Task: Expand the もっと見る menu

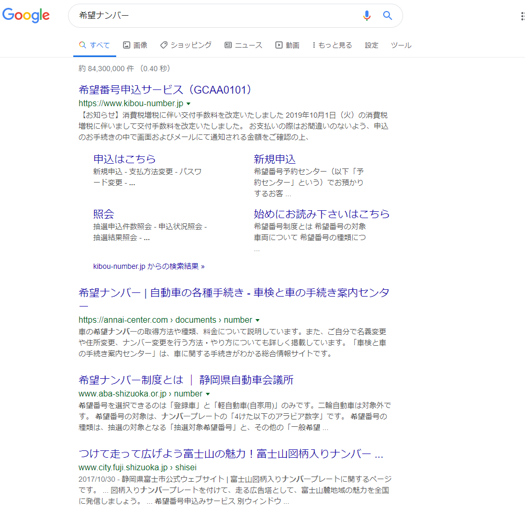Action: coord(332,46)
